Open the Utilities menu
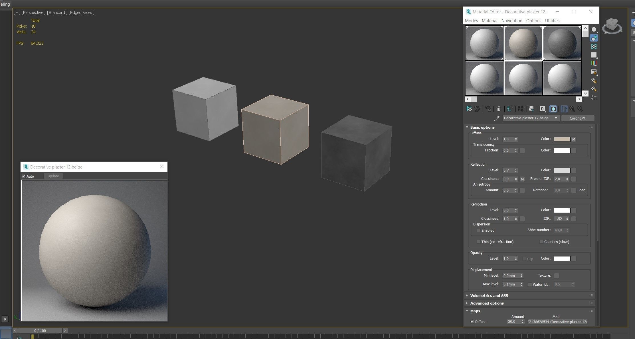Viewport: 635px width, 339px height. pyautogui.click(x=552, y=20)
